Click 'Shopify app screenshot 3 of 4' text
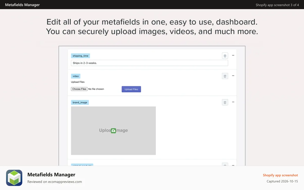Screen dimensions: 304x190 (277, 5)
